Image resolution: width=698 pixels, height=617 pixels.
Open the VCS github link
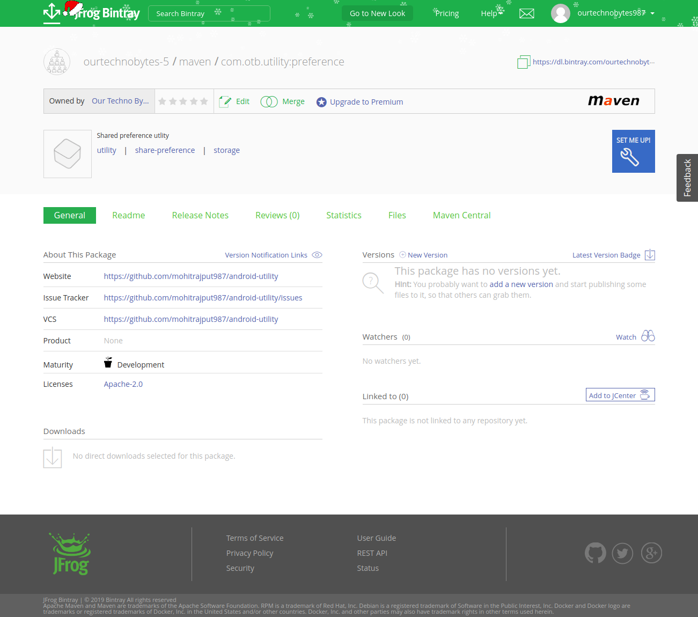tap(191, 319)
